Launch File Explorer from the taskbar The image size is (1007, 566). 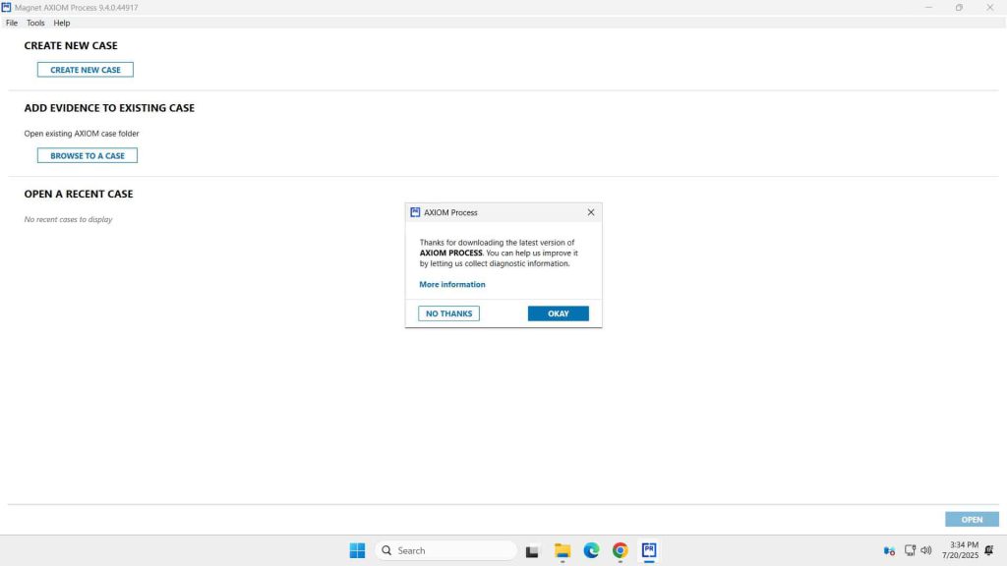[563, 550]
